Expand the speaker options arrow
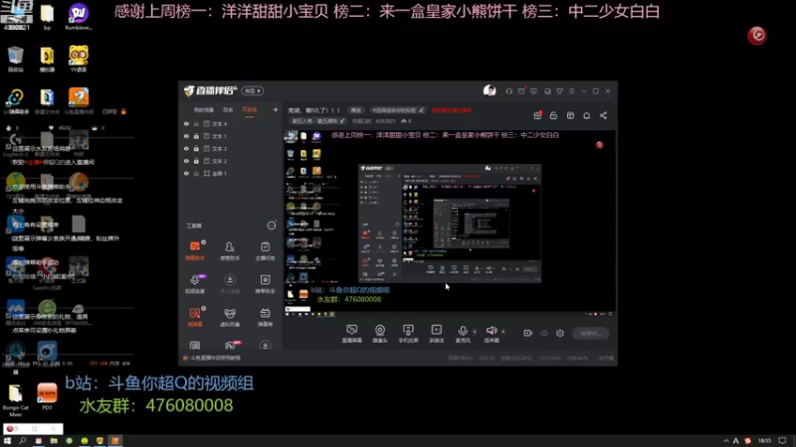 tap(503, 332)
